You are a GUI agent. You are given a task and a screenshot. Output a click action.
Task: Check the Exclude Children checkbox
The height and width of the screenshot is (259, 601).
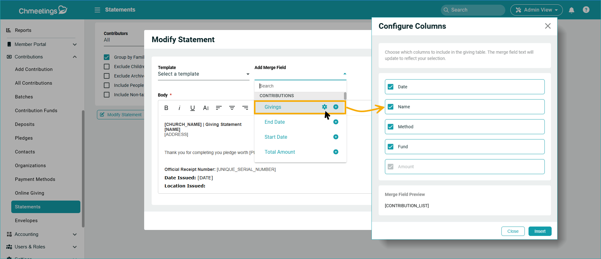[x=107, y=67]
